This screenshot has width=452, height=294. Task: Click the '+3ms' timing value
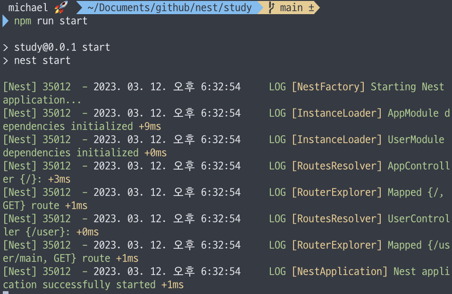(x=59, y=179)
